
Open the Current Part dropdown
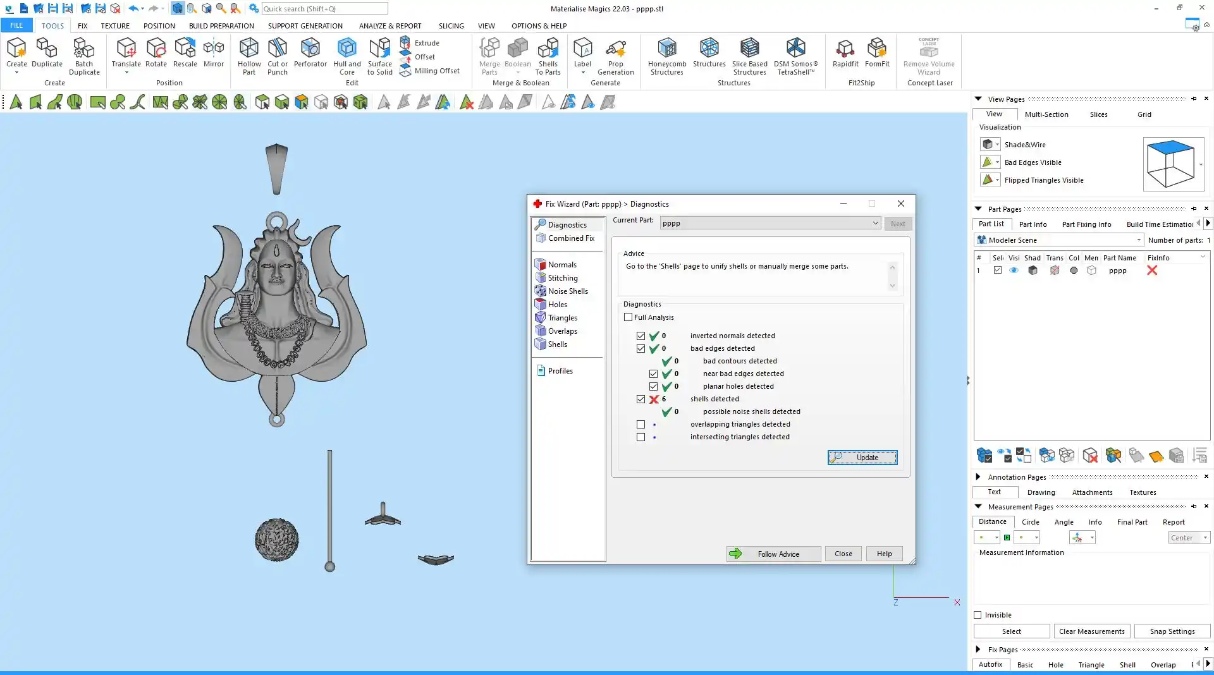pyautogui.click(x=875, y=223)
